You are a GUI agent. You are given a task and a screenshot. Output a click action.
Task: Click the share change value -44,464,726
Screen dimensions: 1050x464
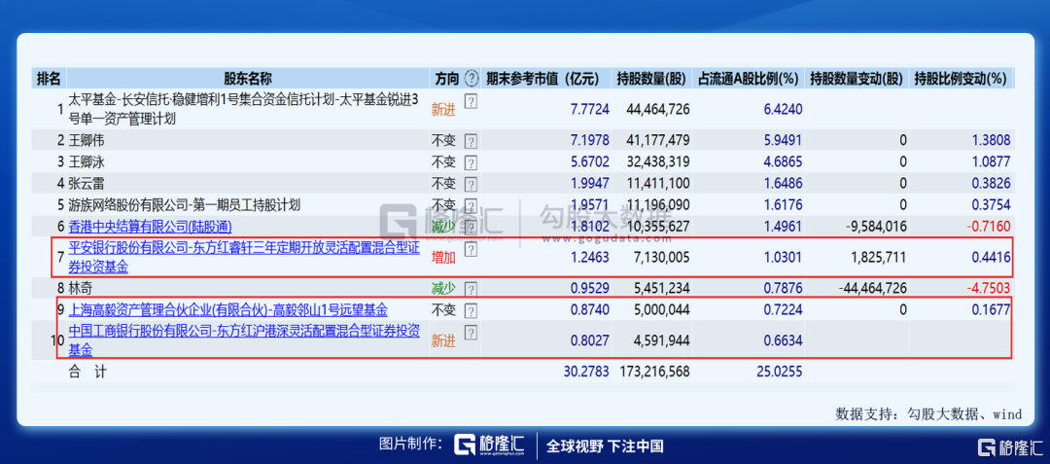872,289
